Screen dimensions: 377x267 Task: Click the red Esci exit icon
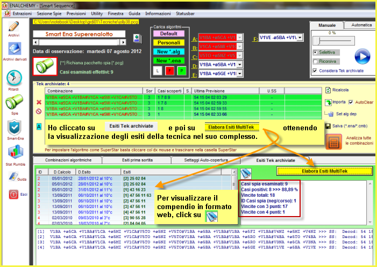click(13, 195)
